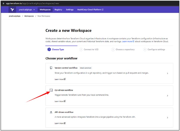Screen dimensions: 180x131
Task: Click the API-driven workflow upload icon
Action: point(51,112)
